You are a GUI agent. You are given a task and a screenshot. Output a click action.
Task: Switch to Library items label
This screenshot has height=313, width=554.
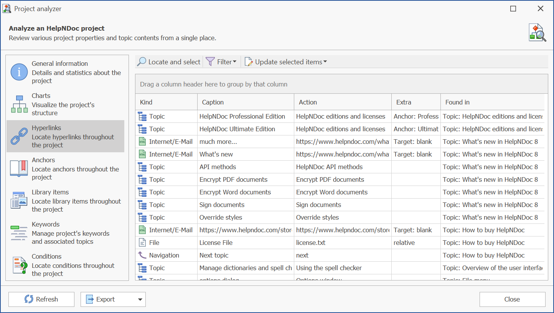tap(50, 192)
